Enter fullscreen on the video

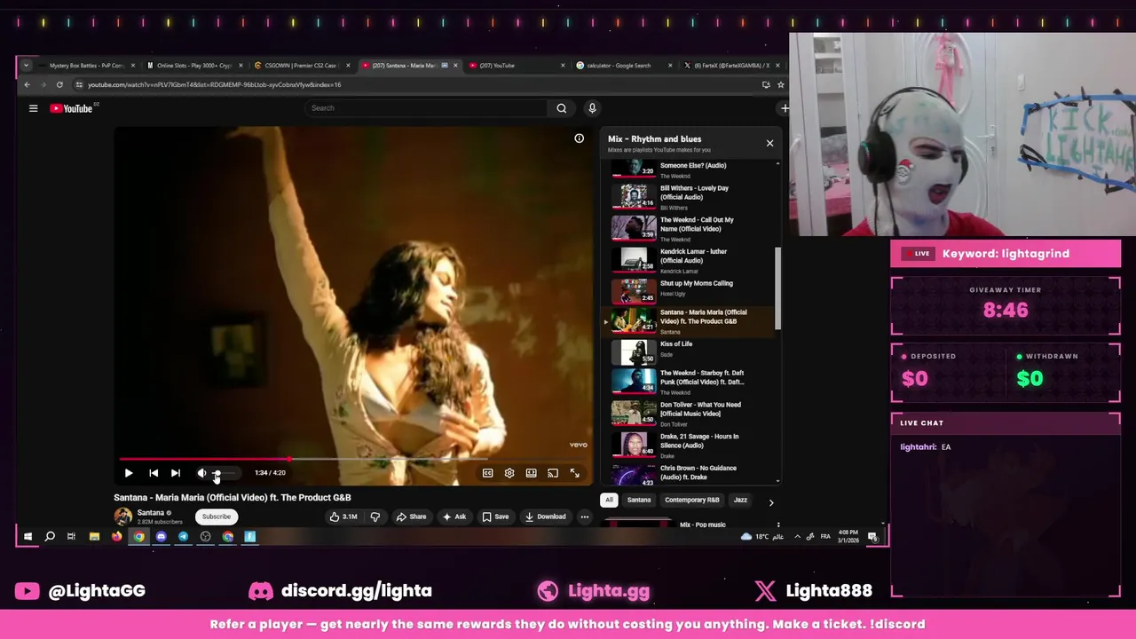(x=575, y=473)
